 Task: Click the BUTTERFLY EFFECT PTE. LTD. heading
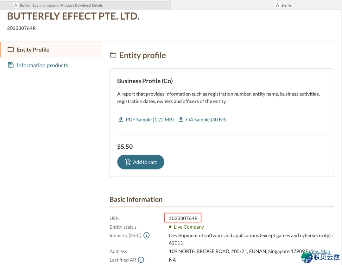73,16
